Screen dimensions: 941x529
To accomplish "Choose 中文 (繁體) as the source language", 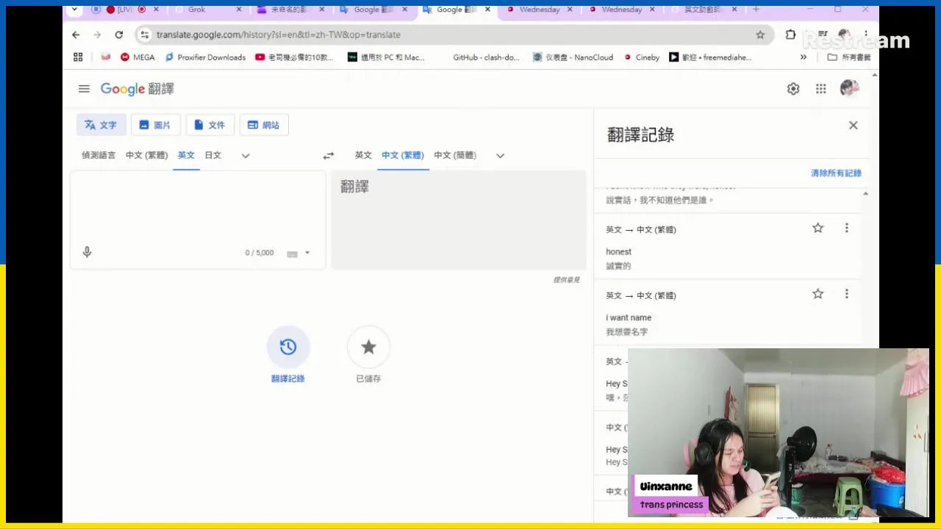I will (x=146, y=155).
